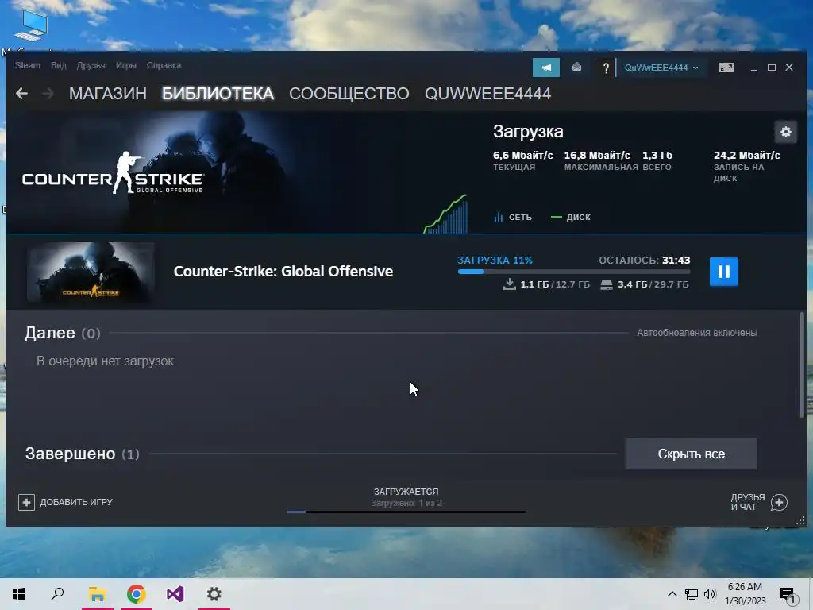This screenshot has width=813, height=610.
Task: Click ЗАГРУЖАЕТСЯ downloads status link
Action: [x=406, y=491]
